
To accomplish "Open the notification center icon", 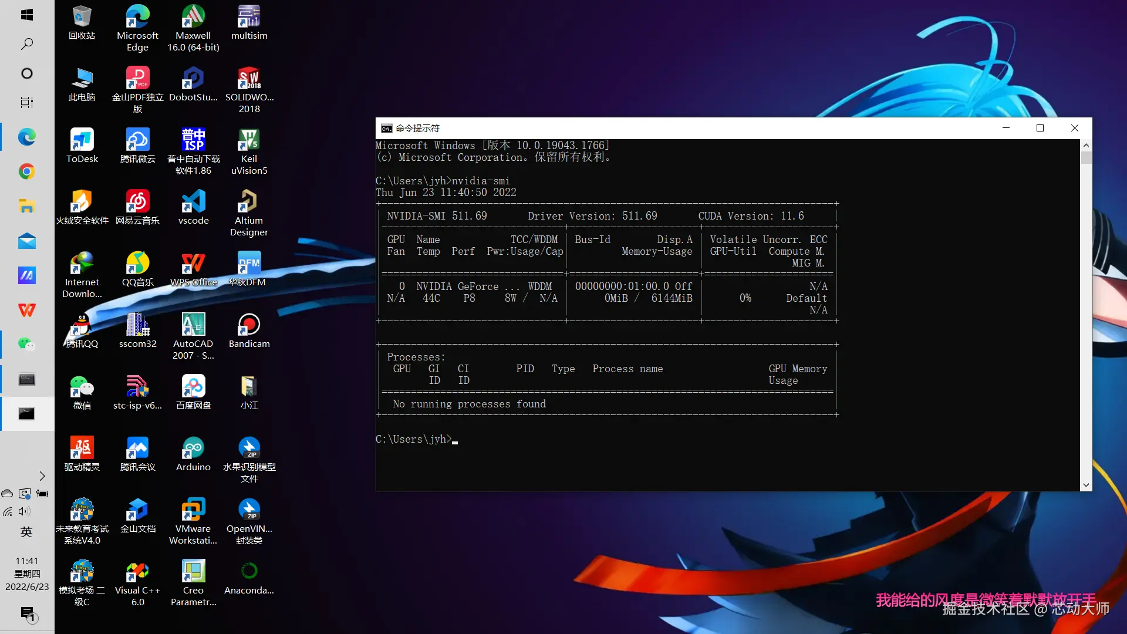I will coord(27,613).
